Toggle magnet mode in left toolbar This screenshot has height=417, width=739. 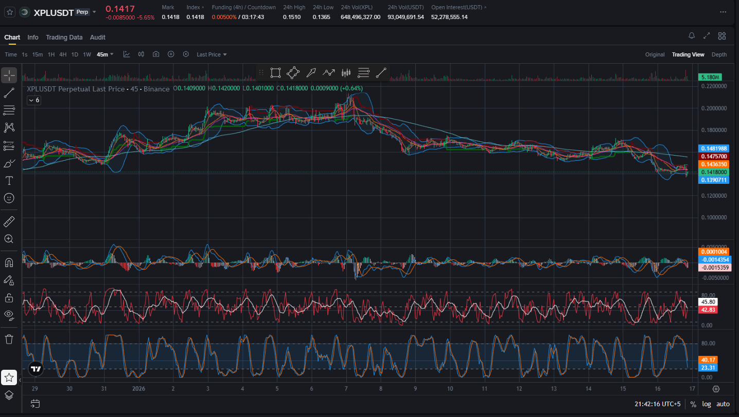9,262
